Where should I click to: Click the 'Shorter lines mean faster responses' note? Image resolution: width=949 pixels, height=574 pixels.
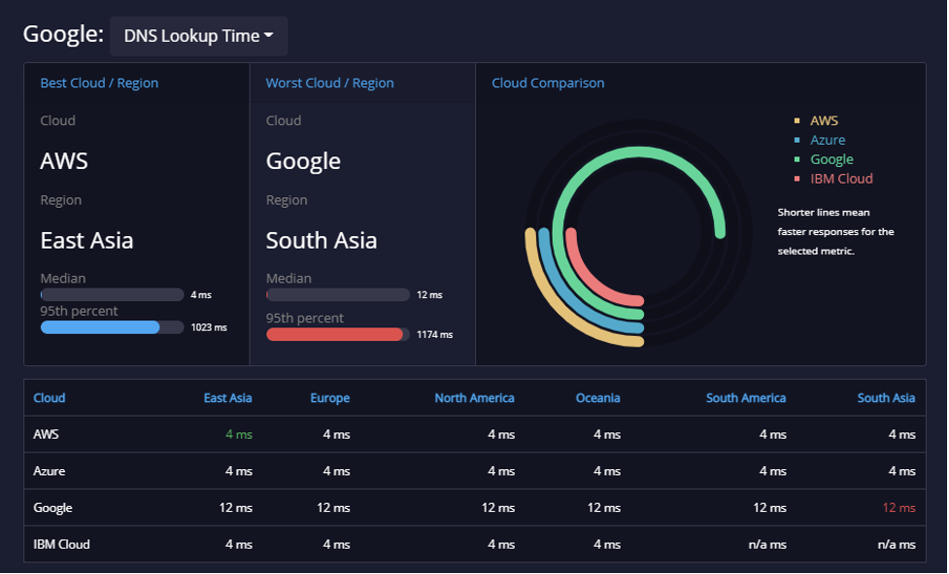pos(835,232)
